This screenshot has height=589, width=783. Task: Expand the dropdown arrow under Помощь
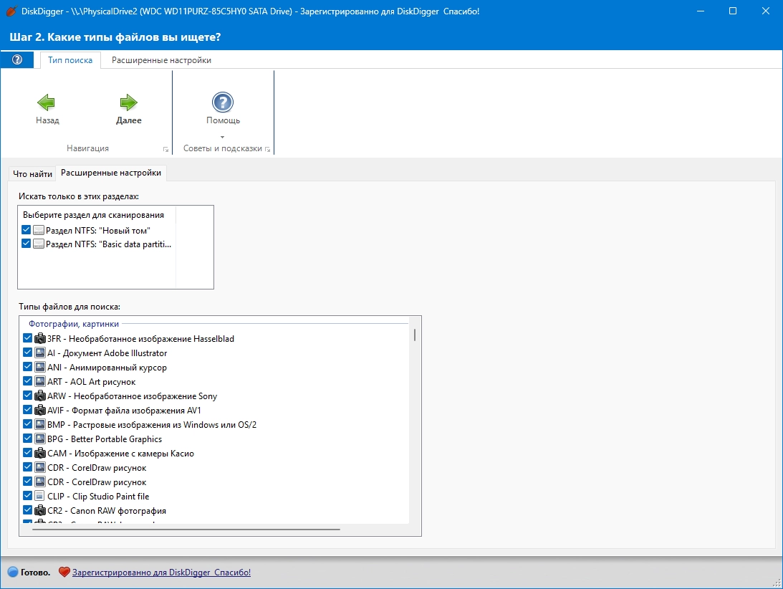223,137
